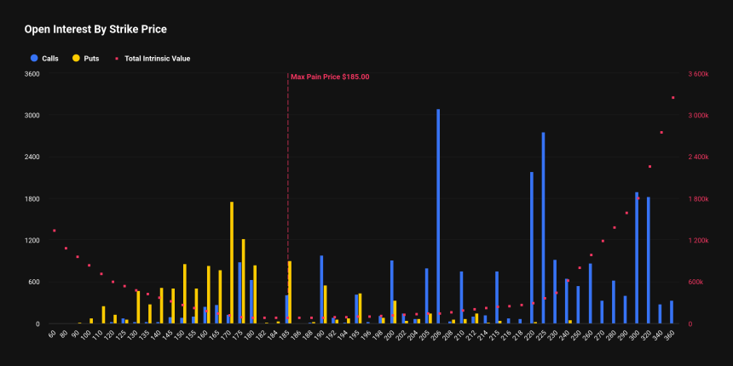Select the call bar at strike 220
The image size is (733, 366).
point(531,248)
